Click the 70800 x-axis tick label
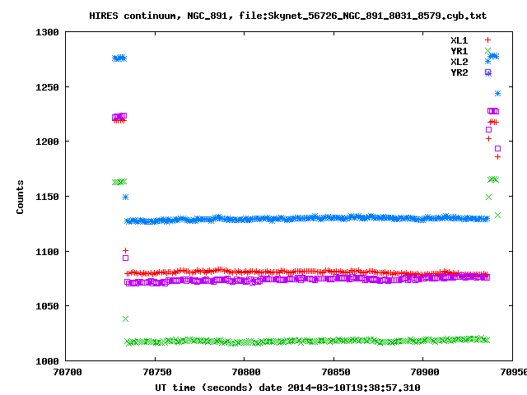 [246, 372]
